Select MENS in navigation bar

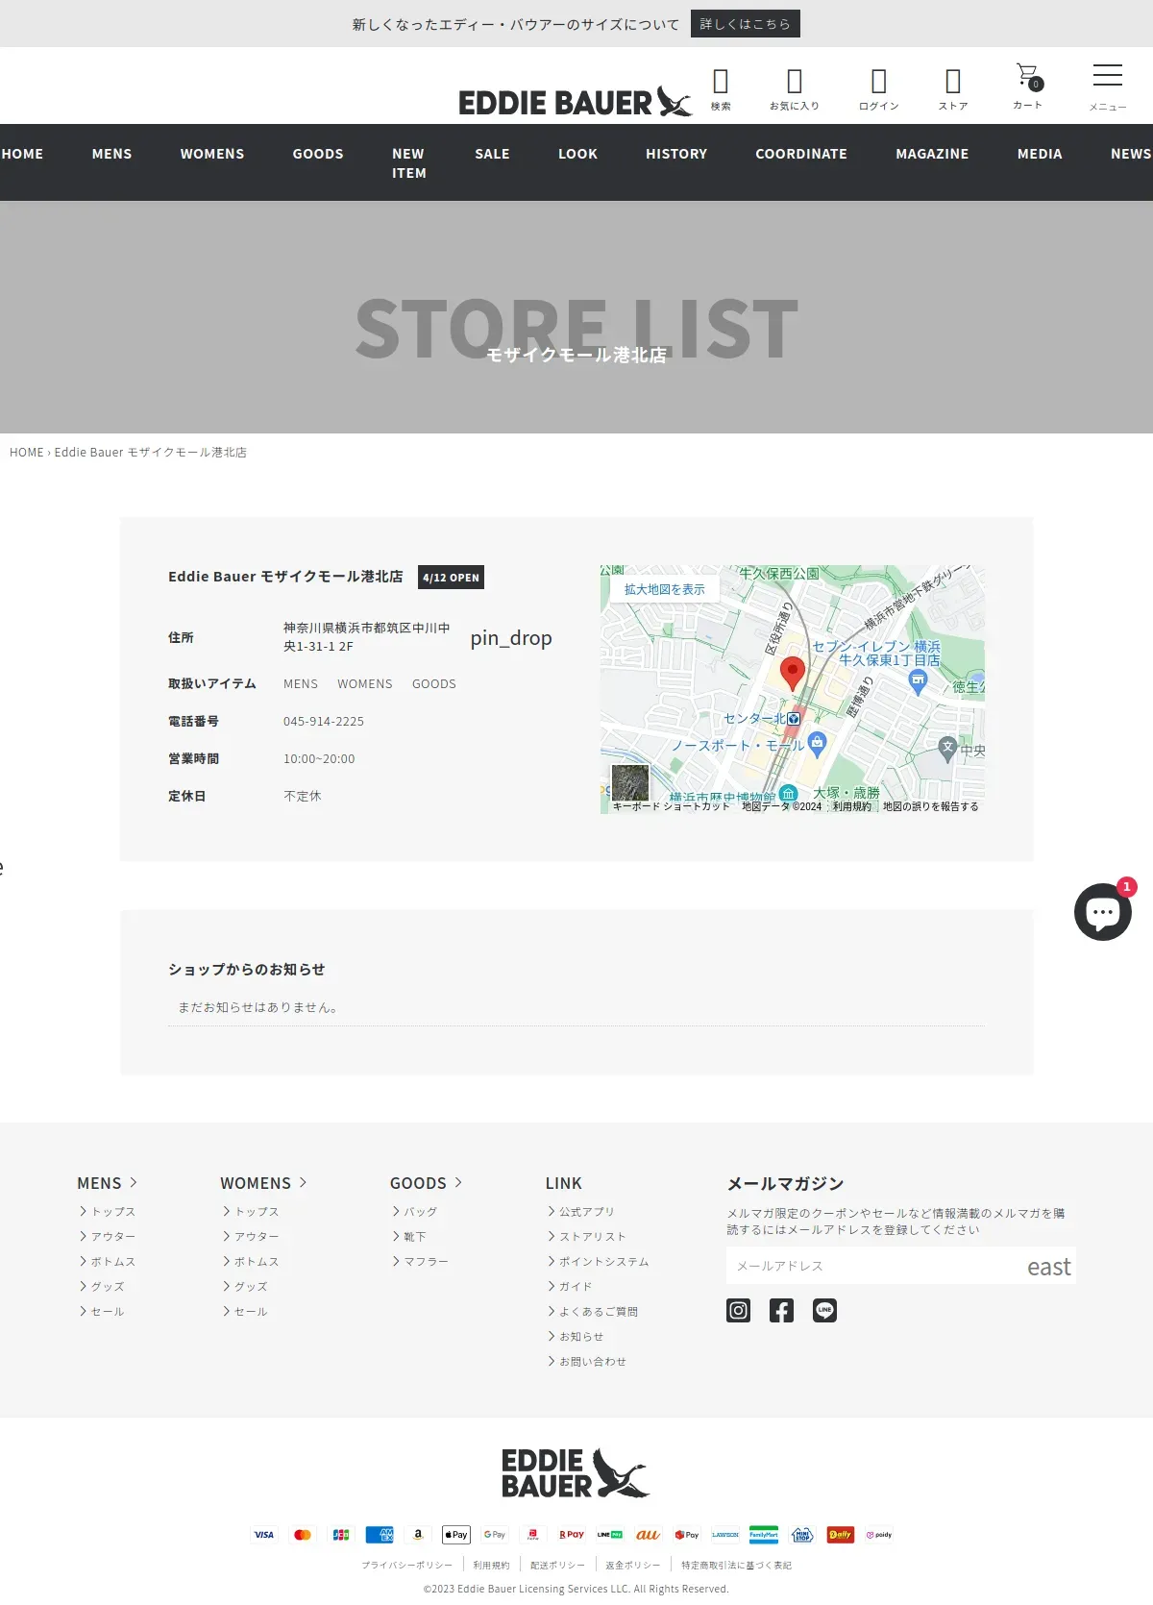point(112,154)
